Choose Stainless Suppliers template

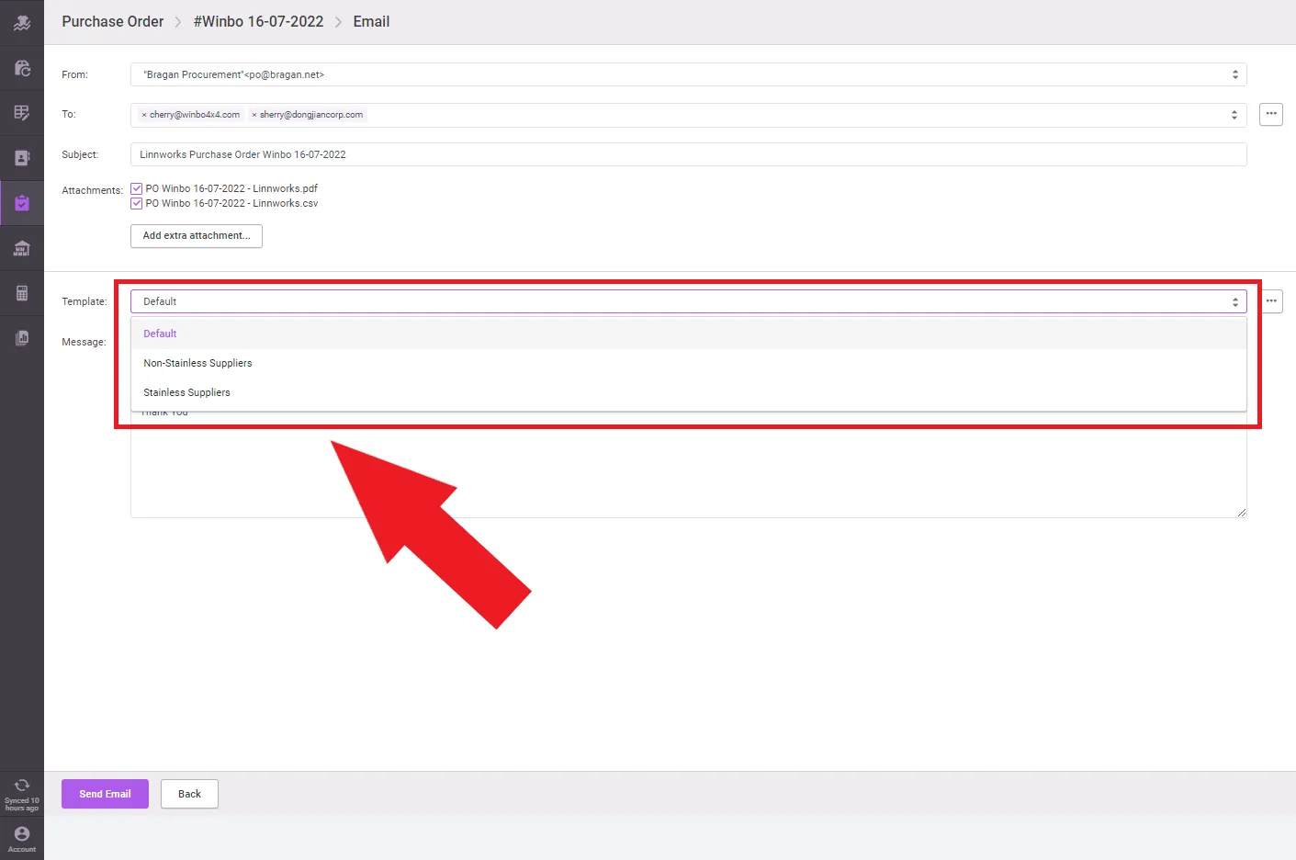(x=688, y=392)
